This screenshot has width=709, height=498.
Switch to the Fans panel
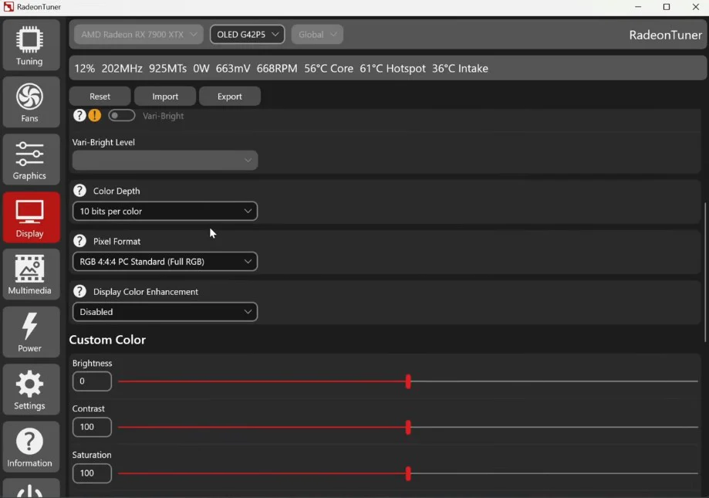[x=29, y=103]
